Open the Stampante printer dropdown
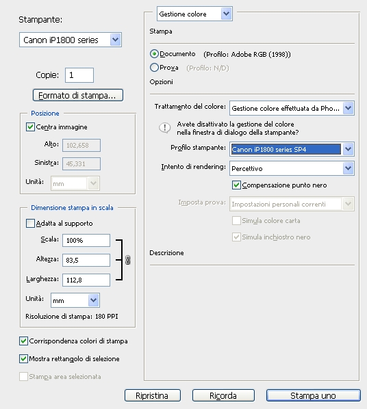Screen dimensions: 367x409 tap(71, 40)
